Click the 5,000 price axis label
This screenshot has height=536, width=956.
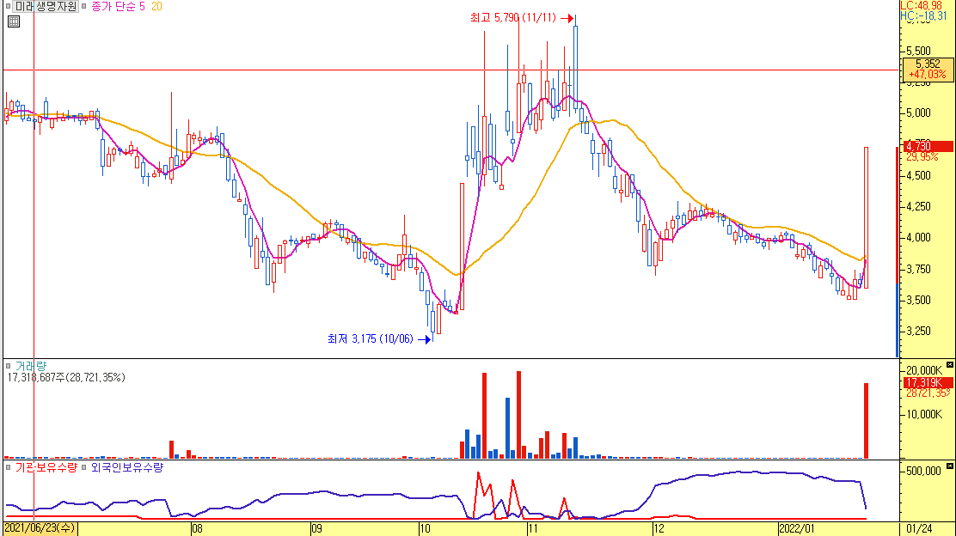919,113
